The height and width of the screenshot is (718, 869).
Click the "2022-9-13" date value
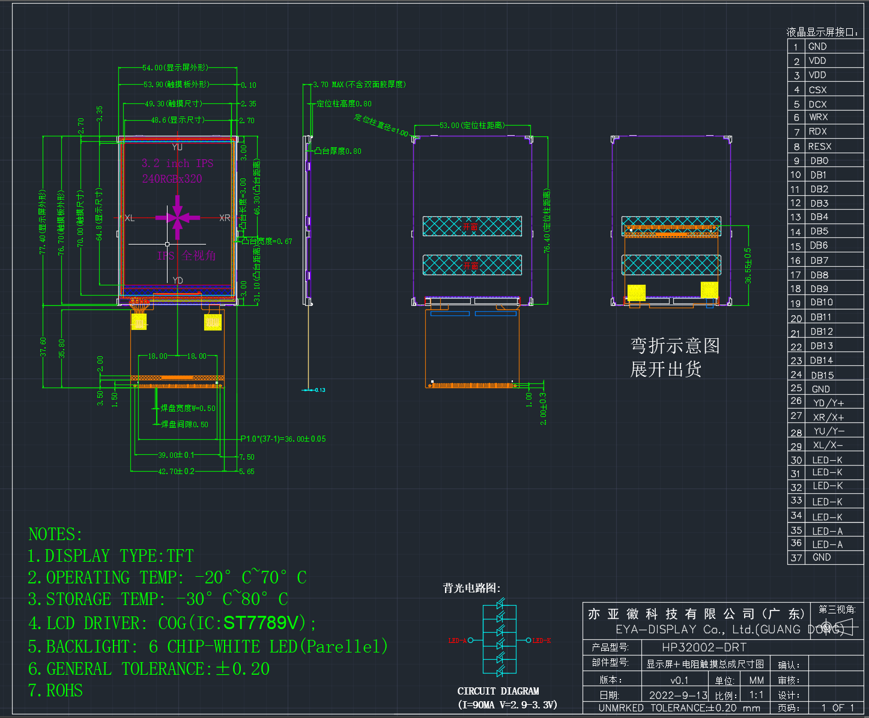coord(678,695)
